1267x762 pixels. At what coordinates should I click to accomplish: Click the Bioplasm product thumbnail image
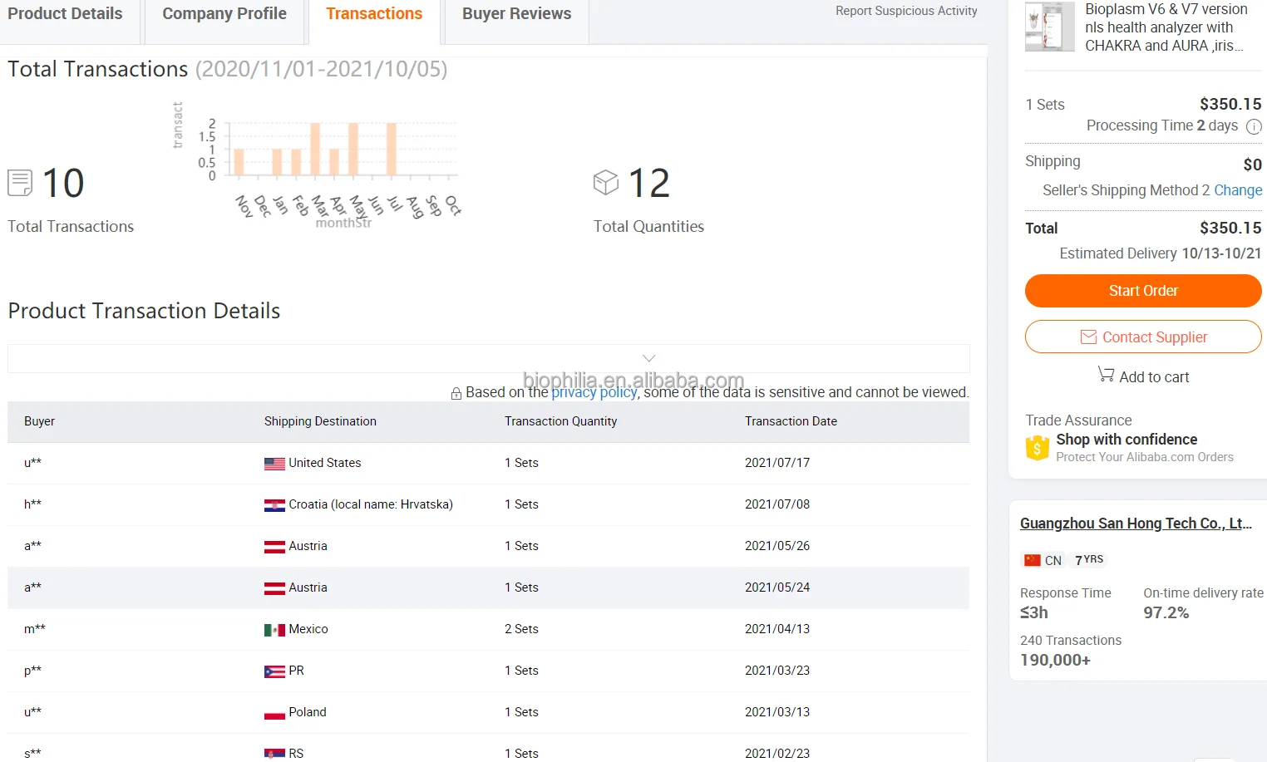1049,27
